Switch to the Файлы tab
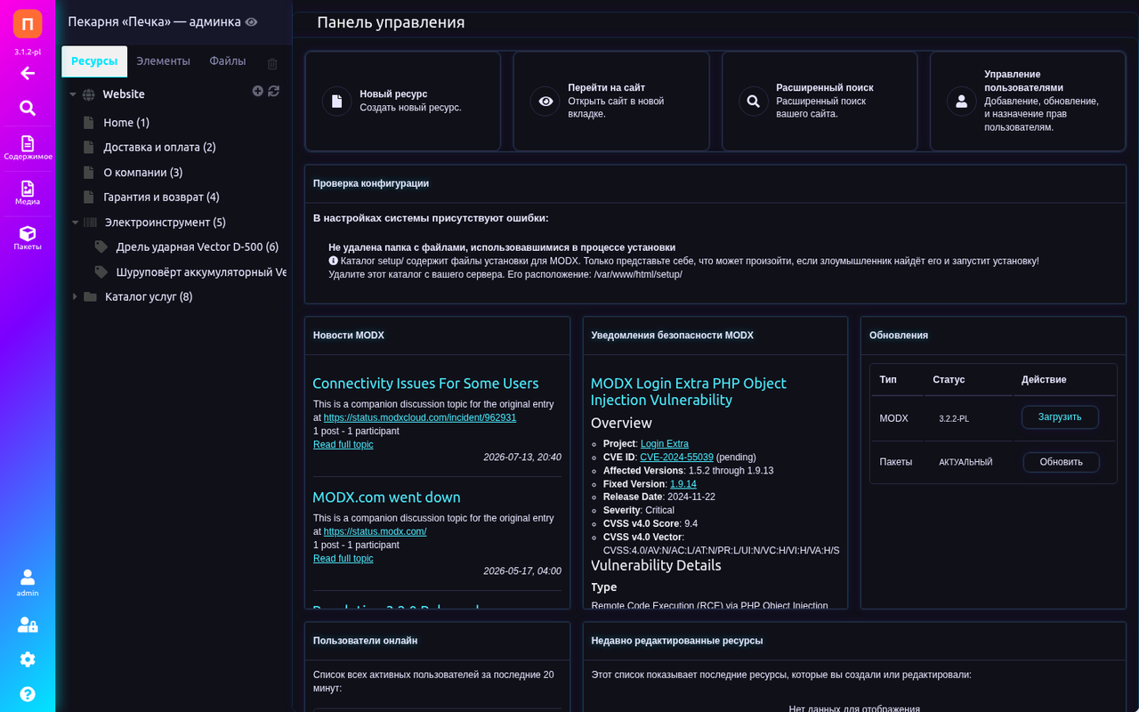This screenshot has height=712, width=1139. pos(228,61)
